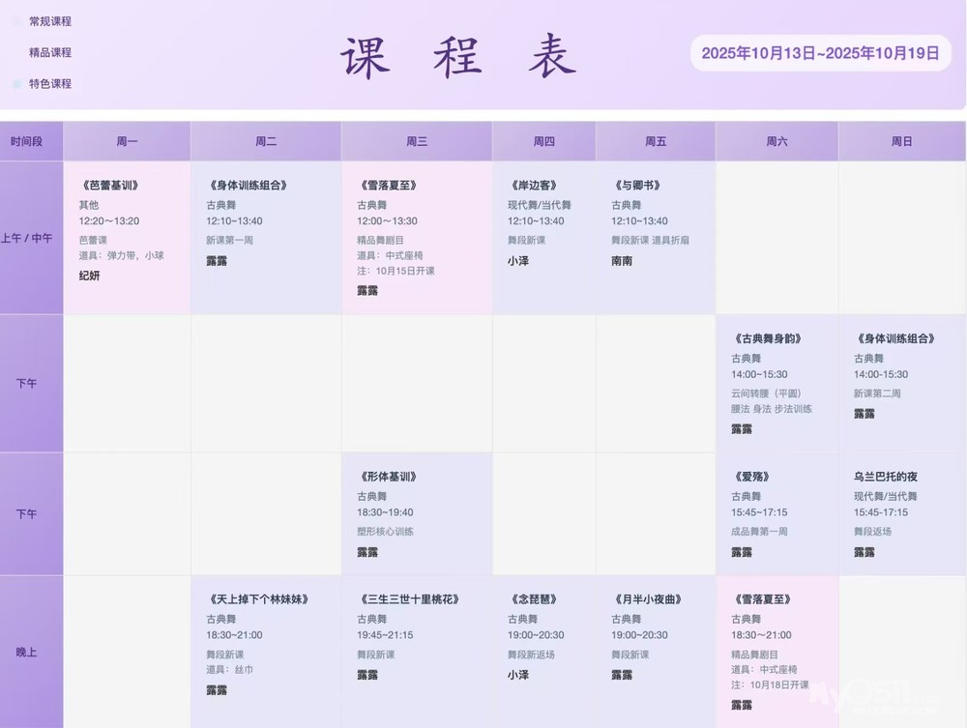Select the 晚上 row label
This screenshot has width=967, height=728.
pos(27,653)
